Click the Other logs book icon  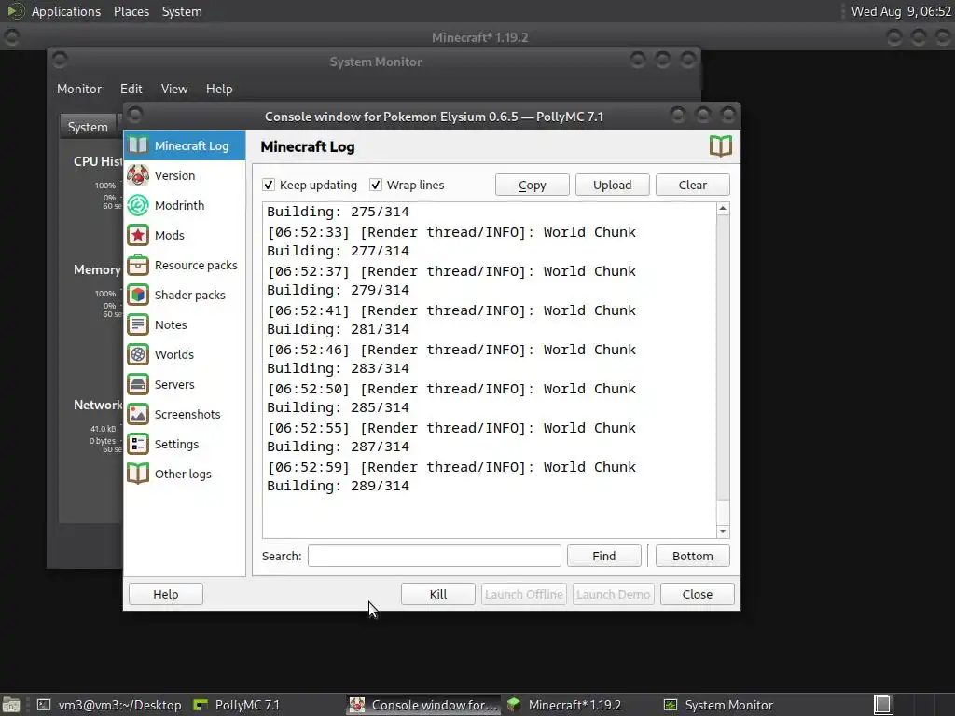point(138,474)
